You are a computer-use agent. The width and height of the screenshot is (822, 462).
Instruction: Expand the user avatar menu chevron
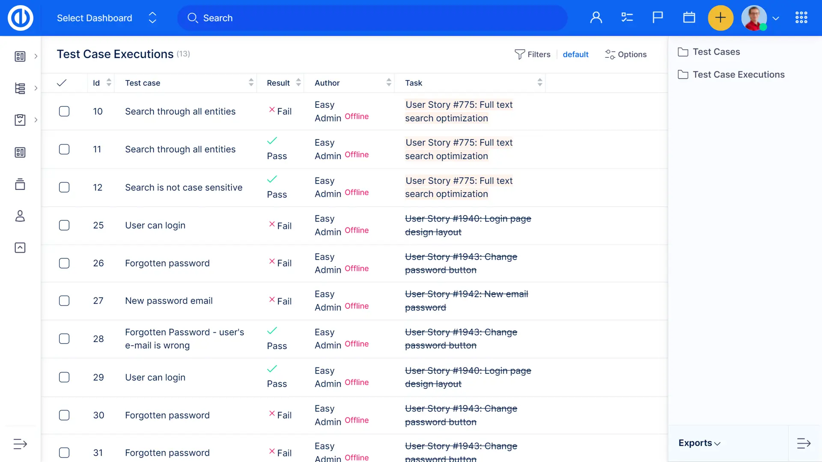776,18
